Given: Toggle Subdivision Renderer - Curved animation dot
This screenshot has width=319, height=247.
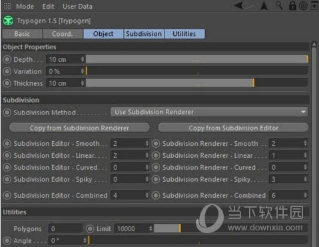Looking at the screenshot, I should tap(156, 167).
